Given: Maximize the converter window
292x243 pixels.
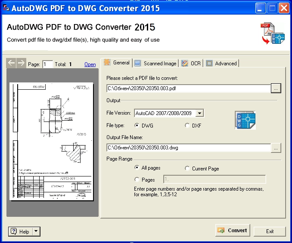Looking at the screenshot, I should [x=272, y=8].
